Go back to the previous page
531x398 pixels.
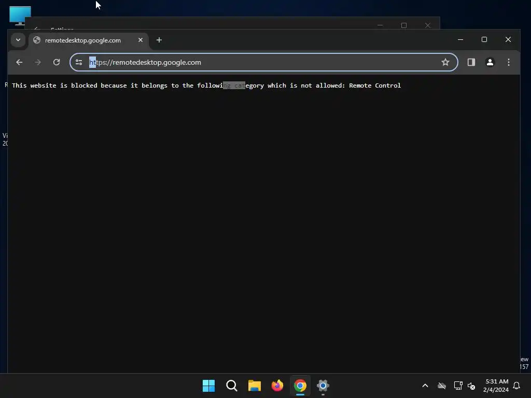tap(19, 62)
